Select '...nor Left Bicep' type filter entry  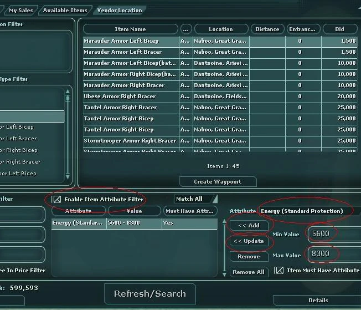tap(32, 174)
